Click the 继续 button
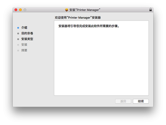 pyautogui.click(x=141, y=101)
